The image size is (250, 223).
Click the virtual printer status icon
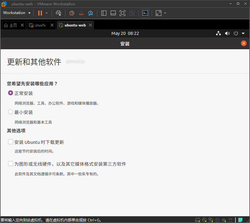217,220
